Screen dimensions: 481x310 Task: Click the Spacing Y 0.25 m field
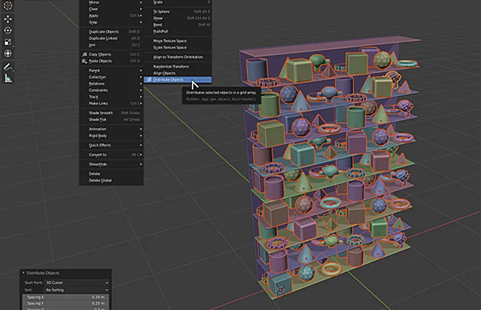coord(66,304)
